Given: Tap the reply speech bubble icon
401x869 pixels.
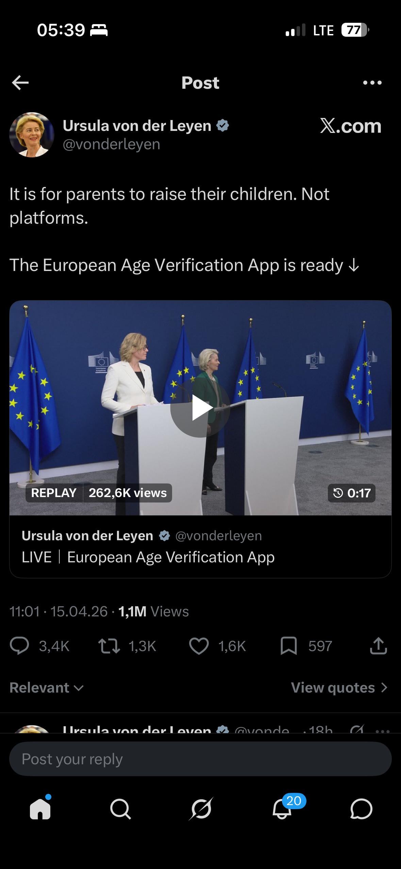Looking at the screenshot, I should [19, 646].
